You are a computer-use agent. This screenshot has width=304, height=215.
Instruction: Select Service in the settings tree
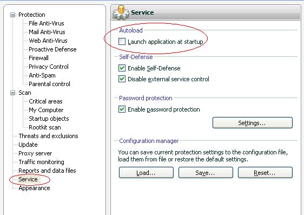point(28,179)
